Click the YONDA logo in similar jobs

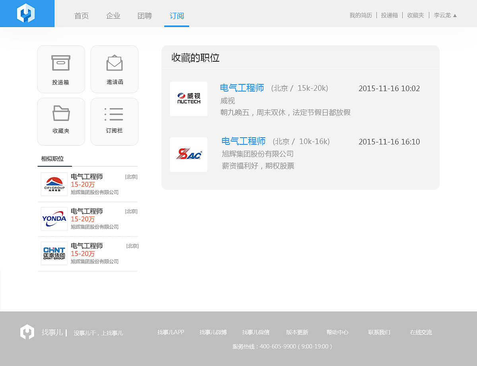54,218
